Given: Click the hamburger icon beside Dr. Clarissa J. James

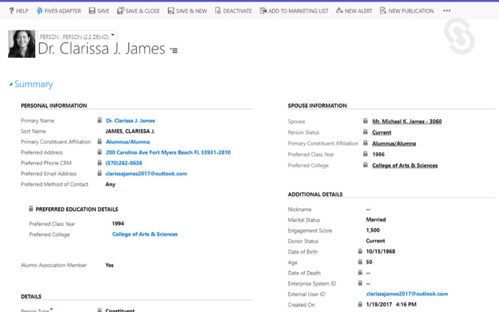Looking at the screenshot, I should point(174,50).
